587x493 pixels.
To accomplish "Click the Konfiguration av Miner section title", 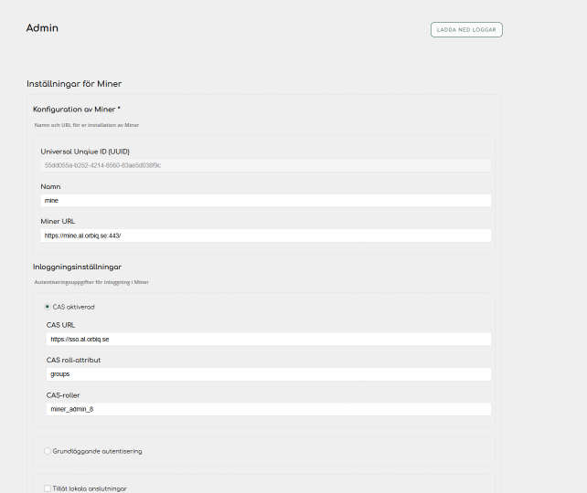I will pos(76,109).
